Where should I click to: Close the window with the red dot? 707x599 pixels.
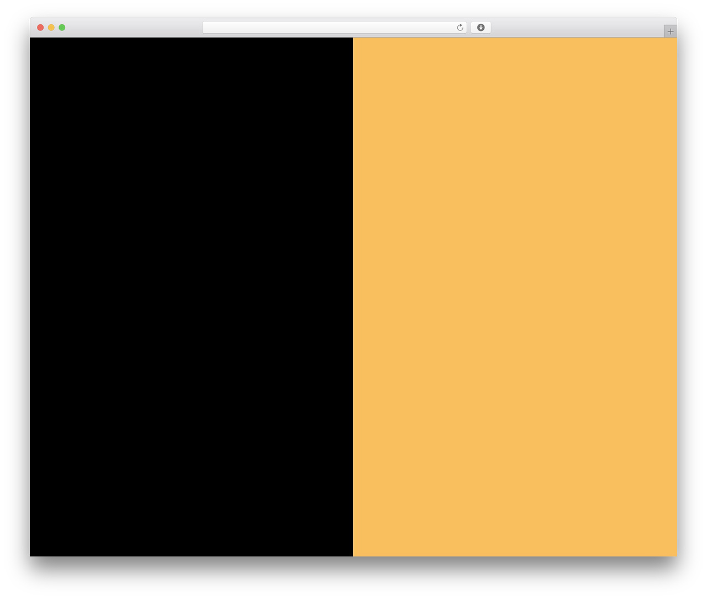(40, 28)
